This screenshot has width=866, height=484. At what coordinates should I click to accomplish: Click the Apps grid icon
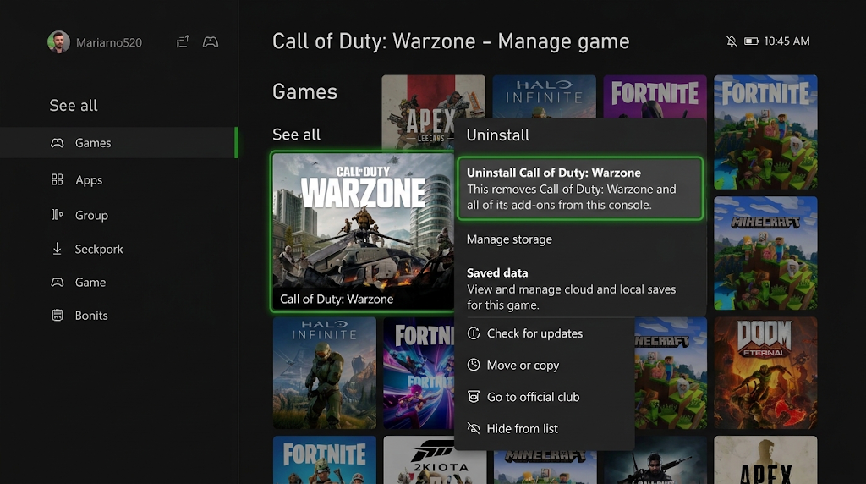57,179
